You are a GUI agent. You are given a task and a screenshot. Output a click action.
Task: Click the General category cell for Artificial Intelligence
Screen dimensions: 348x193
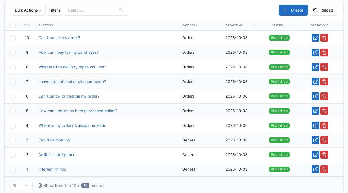(x=189, y=155)
